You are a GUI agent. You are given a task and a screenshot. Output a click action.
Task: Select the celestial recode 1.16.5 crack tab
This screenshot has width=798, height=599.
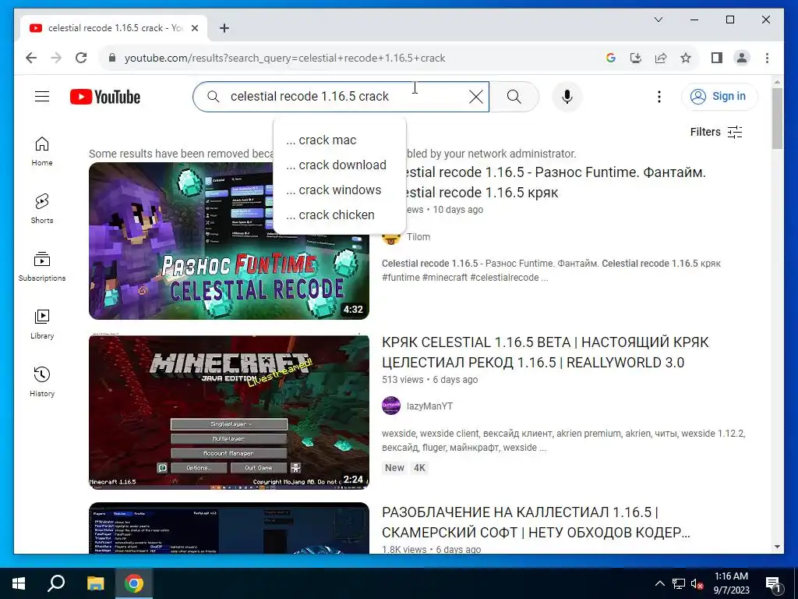pos(114,28)
